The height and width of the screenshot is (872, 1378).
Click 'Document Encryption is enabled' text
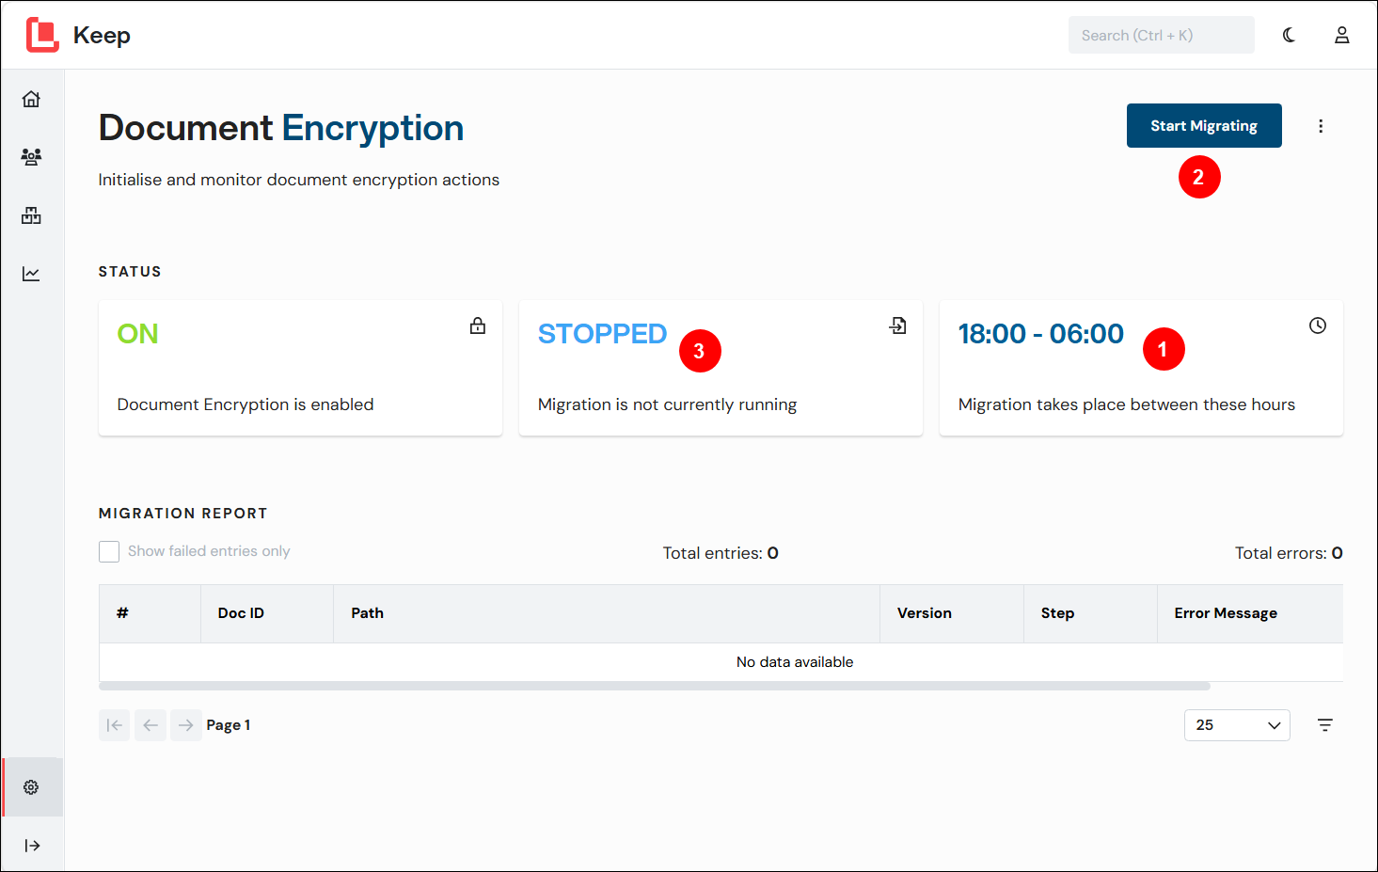(x=246, y=404)
